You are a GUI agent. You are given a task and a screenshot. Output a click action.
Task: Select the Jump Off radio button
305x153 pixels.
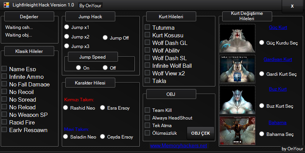(105, 38)
